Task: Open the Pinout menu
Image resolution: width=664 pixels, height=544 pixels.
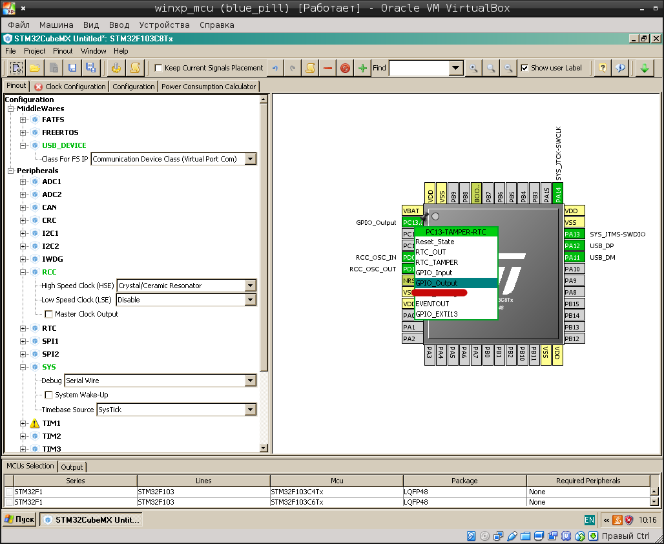Action: tap(63, 51)
